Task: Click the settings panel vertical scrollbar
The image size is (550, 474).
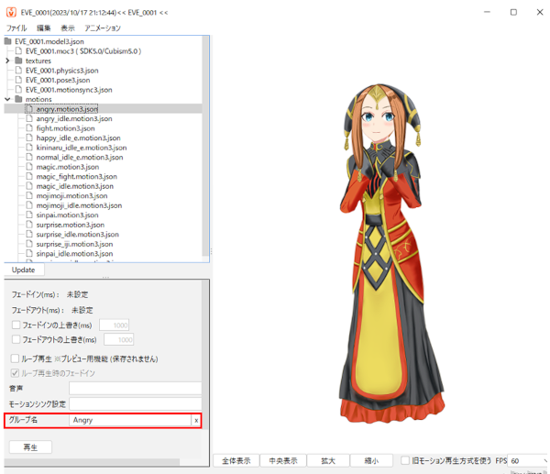Action: [205, 355]
